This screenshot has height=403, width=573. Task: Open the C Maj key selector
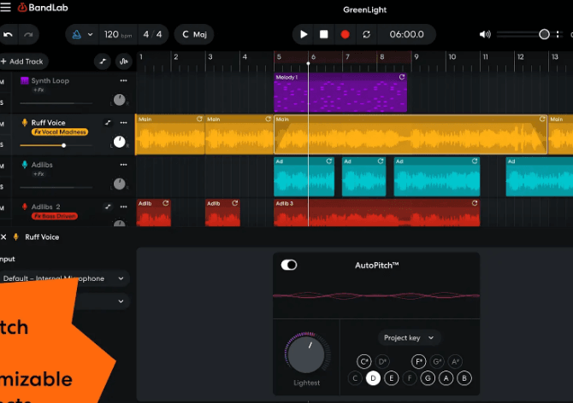coord(194,35)
